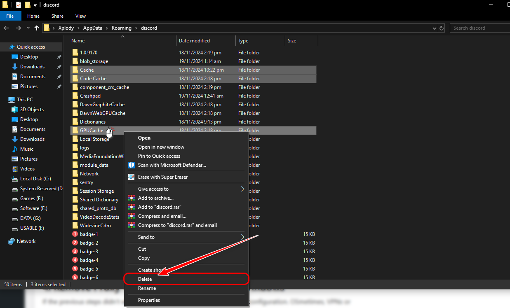
Task: Open the recent locations dropdown arrow
Action: click(x=28, y=28)
